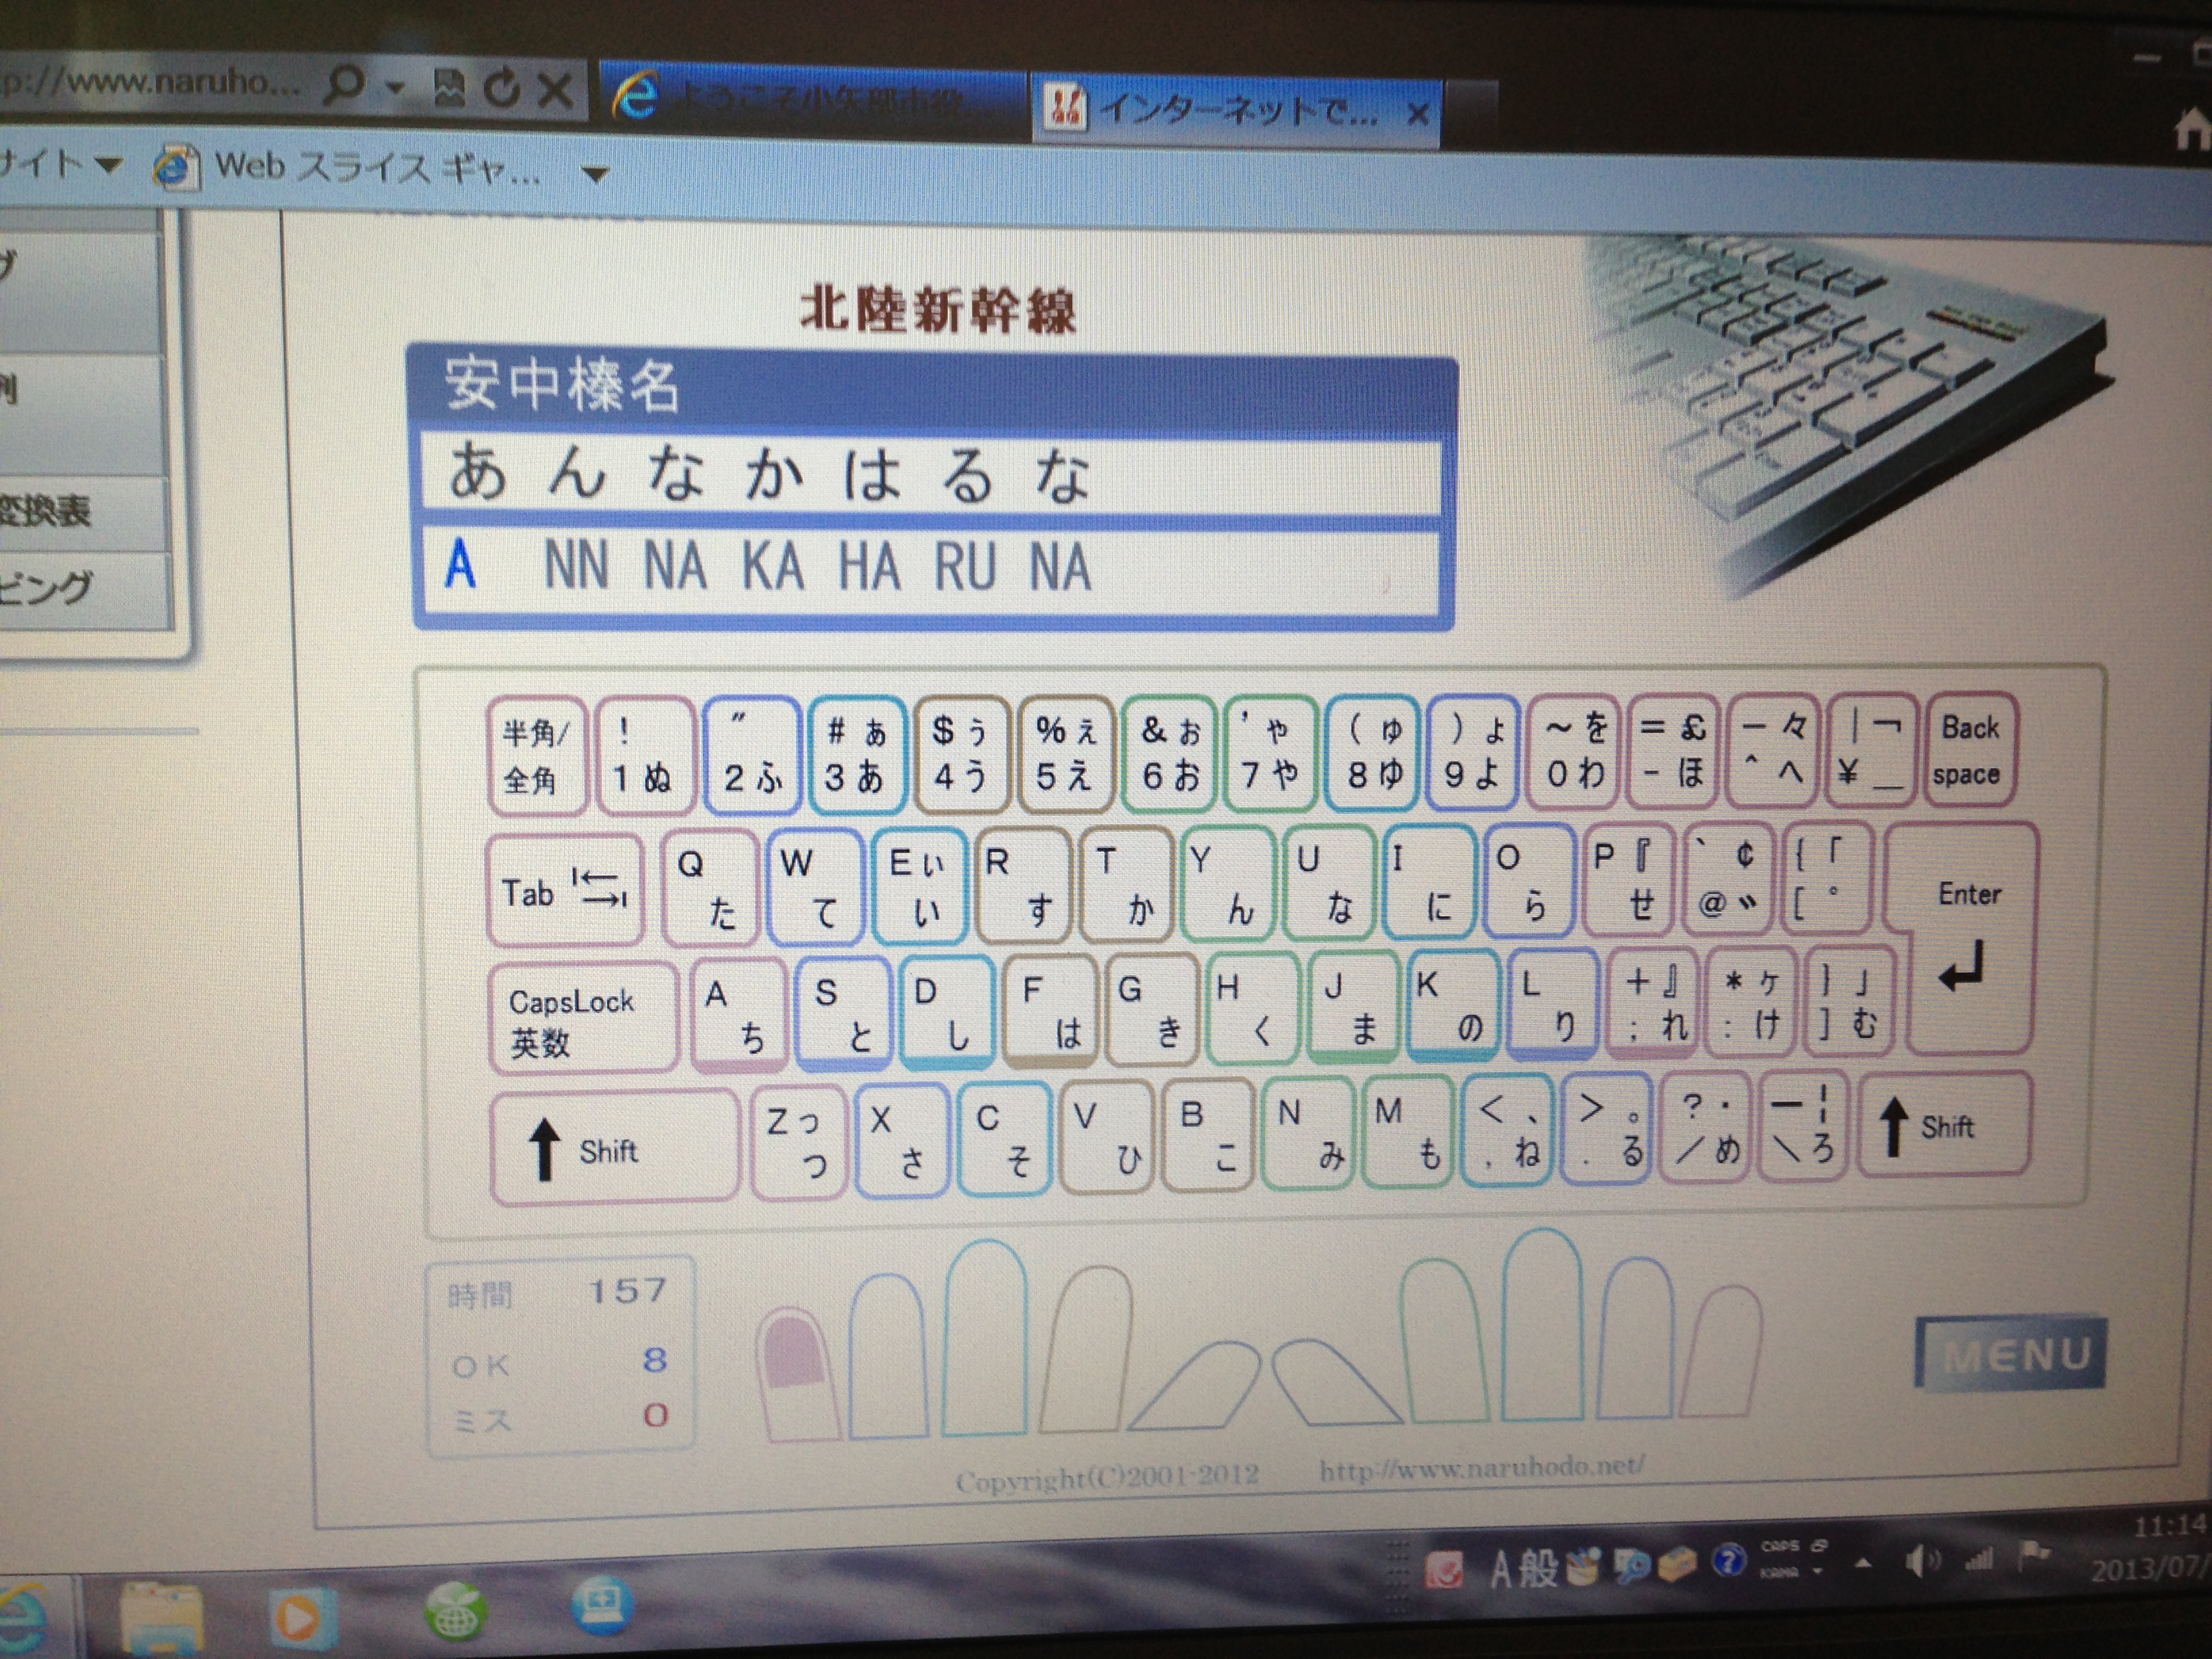Click the CapsLock 英数 key
2212x1659 pixels.
coord(583,1018)
